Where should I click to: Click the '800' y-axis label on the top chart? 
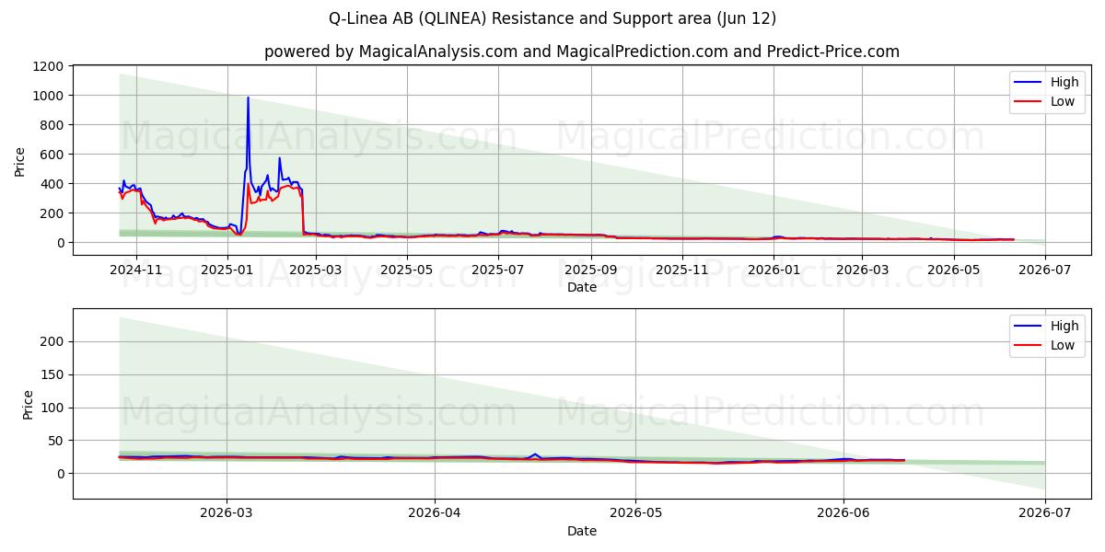[x=52, y=125]
